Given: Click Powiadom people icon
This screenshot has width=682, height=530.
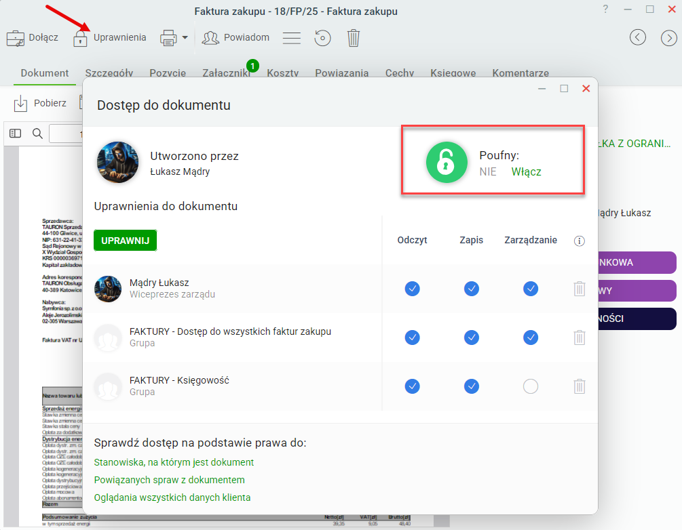Looking at the screenshot, I should (x=210, y=38).
